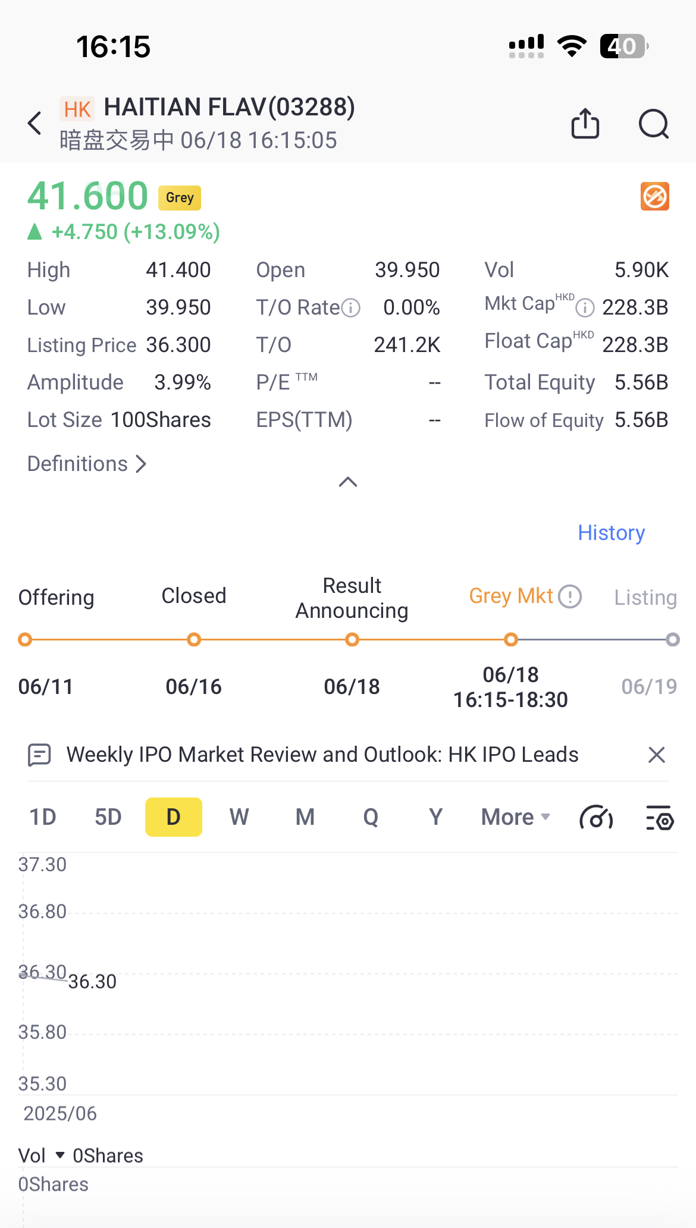Open the IPO History link
This screenshot has height=1228, width=696.
611,533
